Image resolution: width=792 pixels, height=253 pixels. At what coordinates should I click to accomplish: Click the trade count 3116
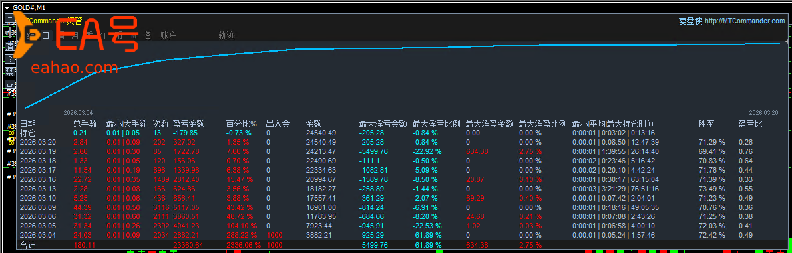(x=161, y=207)
